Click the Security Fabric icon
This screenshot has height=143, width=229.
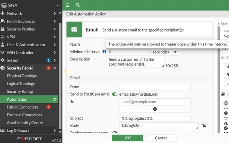3,68
